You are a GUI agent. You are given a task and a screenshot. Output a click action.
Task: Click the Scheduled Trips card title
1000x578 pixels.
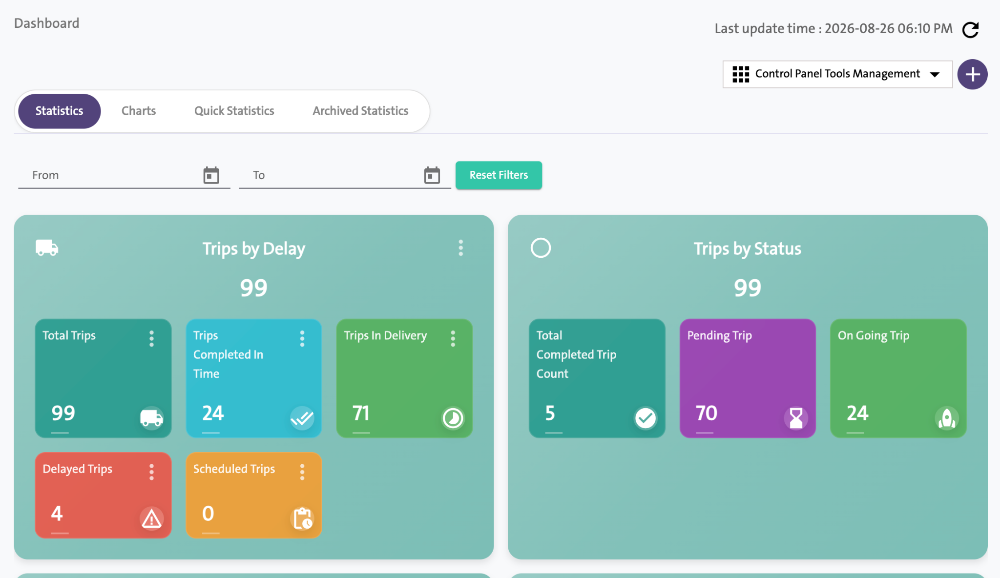(234, 469)
